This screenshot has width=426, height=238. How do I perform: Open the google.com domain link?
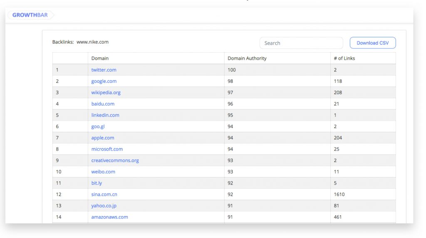click(x=104, y=81)
